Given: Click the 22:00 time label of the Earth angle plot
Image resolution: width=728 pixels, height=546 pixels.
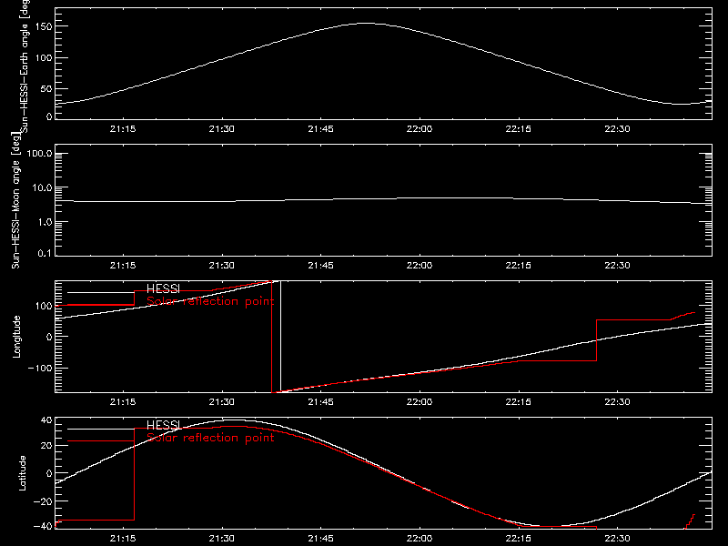Looking at the screenshot, I should tap(420, 129).
